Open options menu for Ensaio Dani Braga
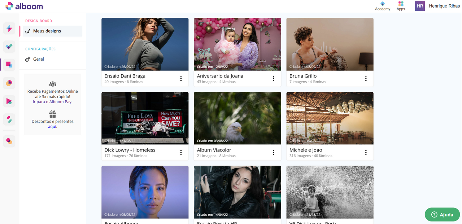The height and width of the screenshot is (224, 462). (181, 79)
